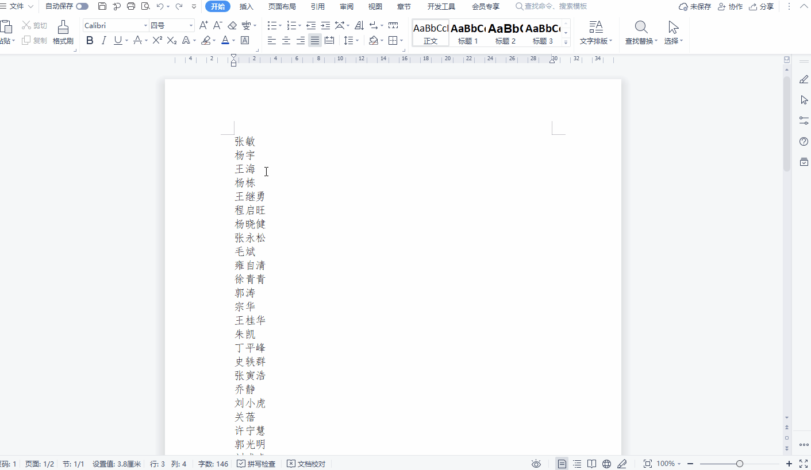Viewport: 811px width, 470px height.
Task: Open the settings sliders icon in right sidebar
Action: (804, 121)
